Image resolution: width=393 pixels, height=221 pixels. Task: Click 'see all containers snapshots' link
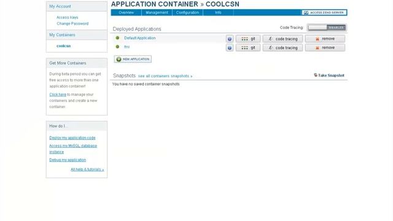(x=165, y=76)
